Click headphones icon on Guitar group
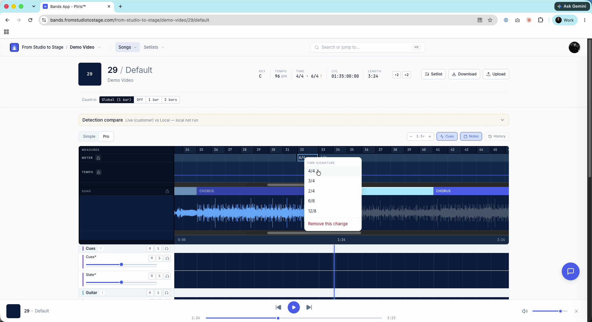 167,293
